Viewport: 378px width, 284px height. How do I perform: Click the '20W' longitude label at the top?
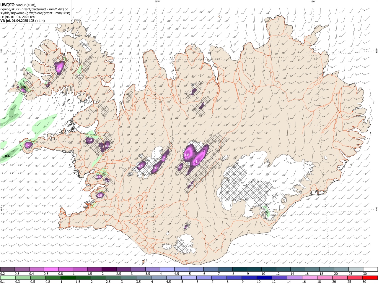[x=157, y=1]
